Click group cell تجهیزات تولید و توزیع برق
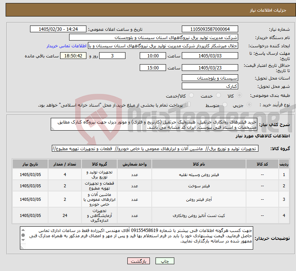The image size is (296, 271). [x=99, y=175]
